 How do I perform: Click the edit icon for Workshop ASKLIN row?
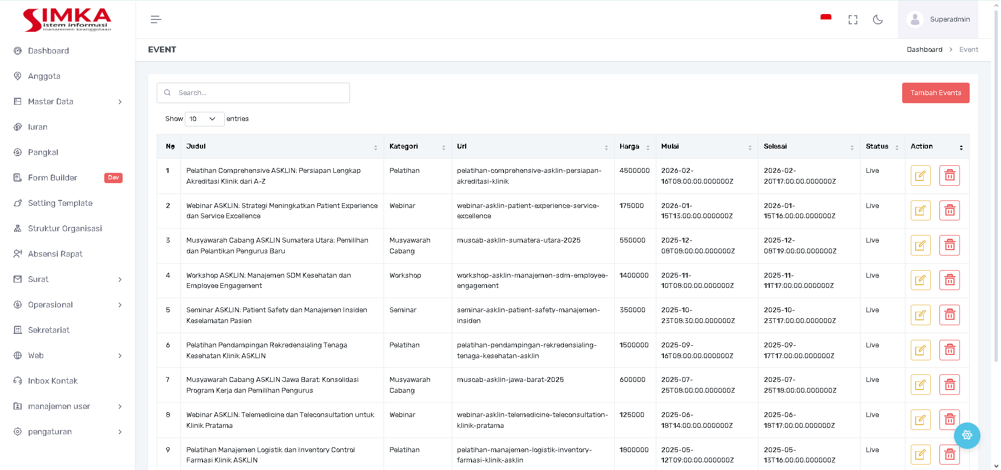(920, 280)
